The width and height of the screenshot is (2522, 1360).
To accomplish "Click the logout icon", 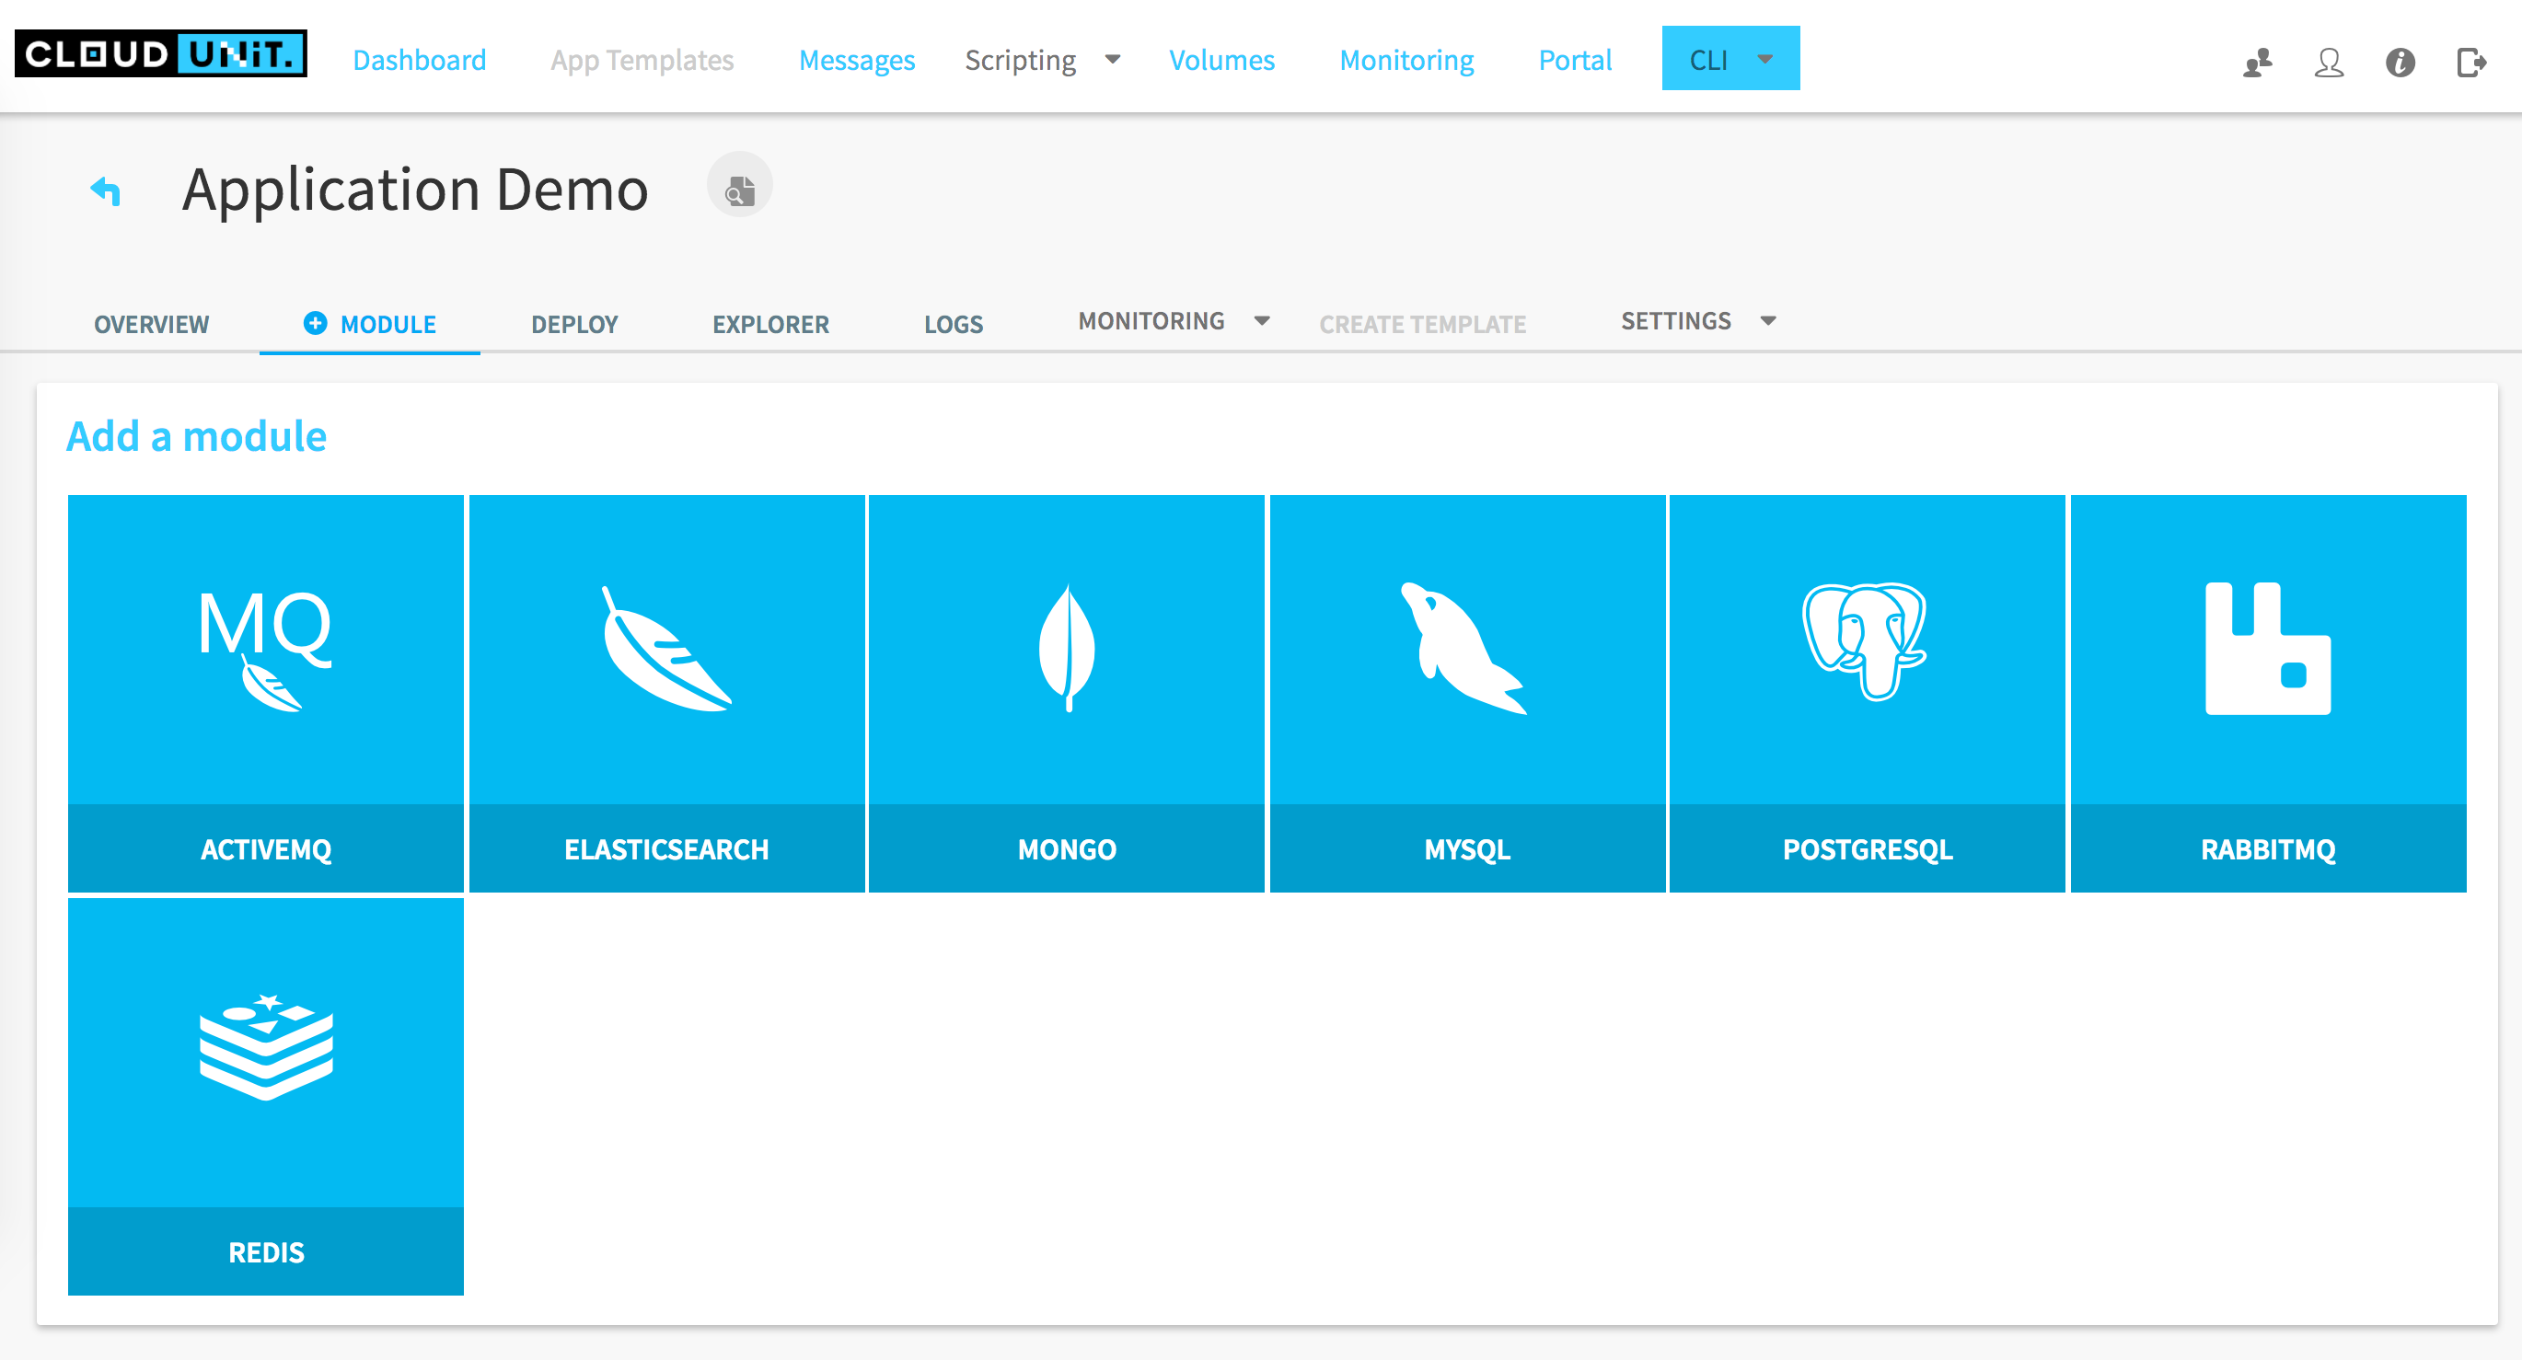I will (x=2471, y=63).
